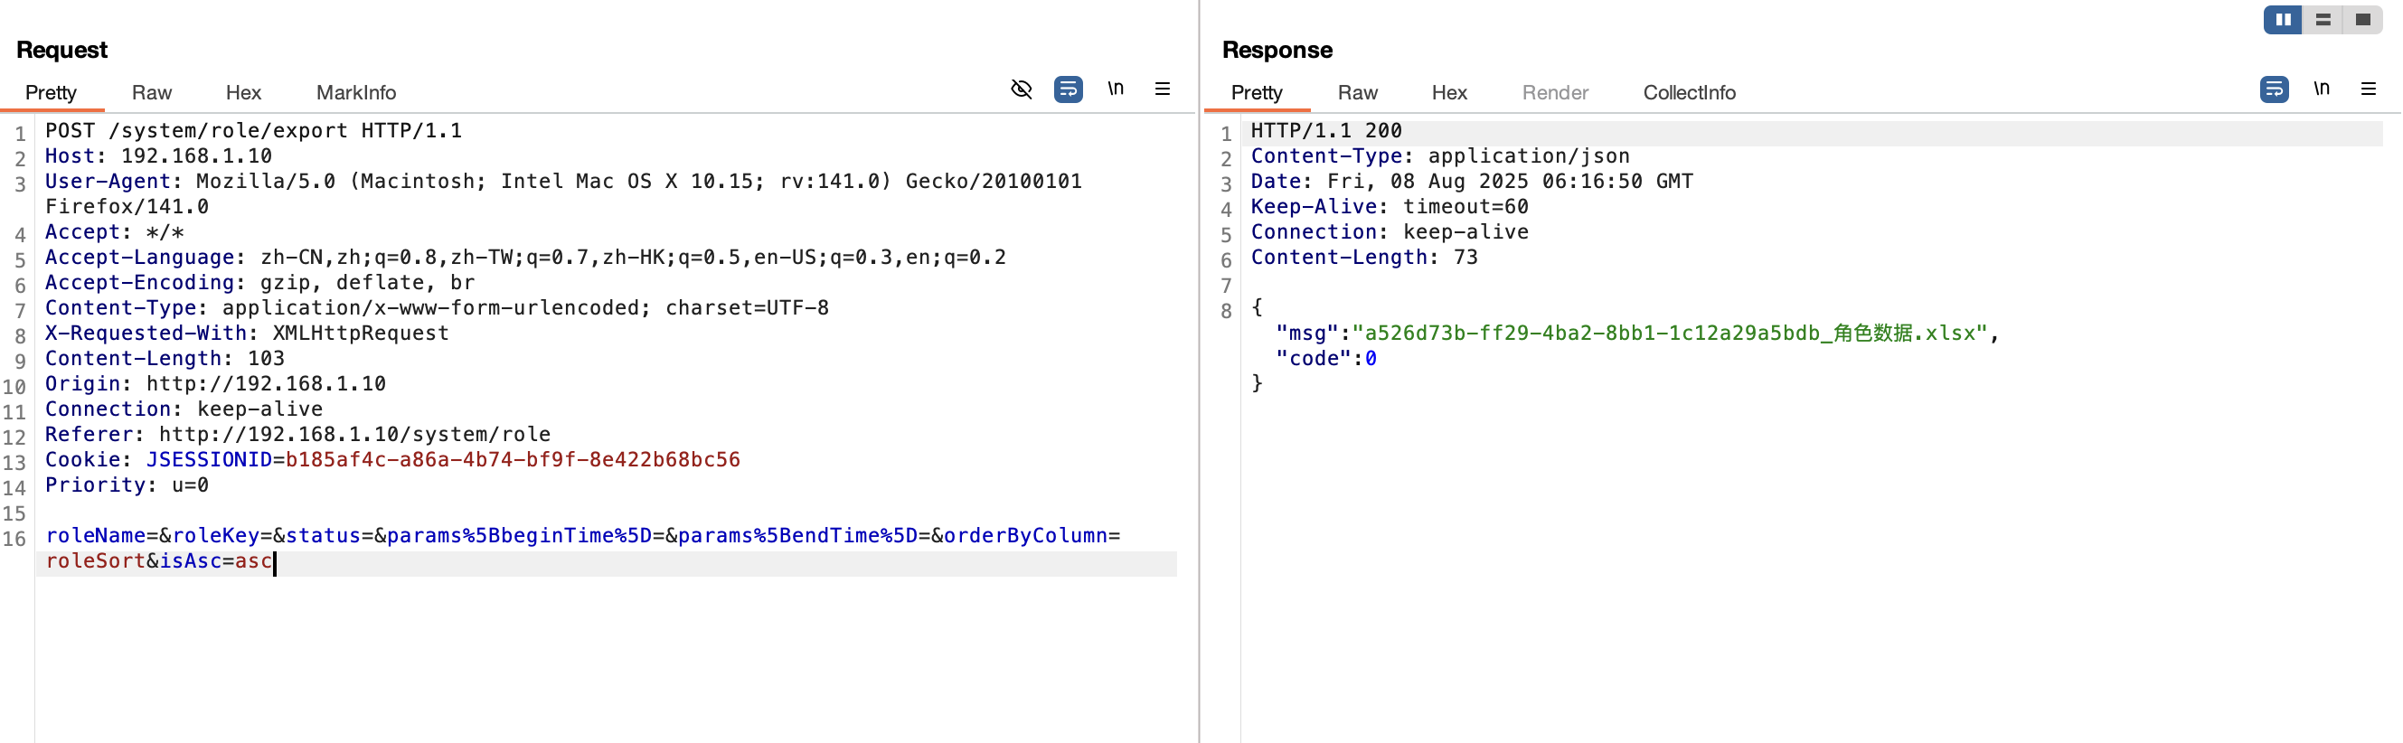Viewport: 2403px width, 743px height.
Task: Open Request panel hamburger options menu
Action: (x=1163, y=89)
